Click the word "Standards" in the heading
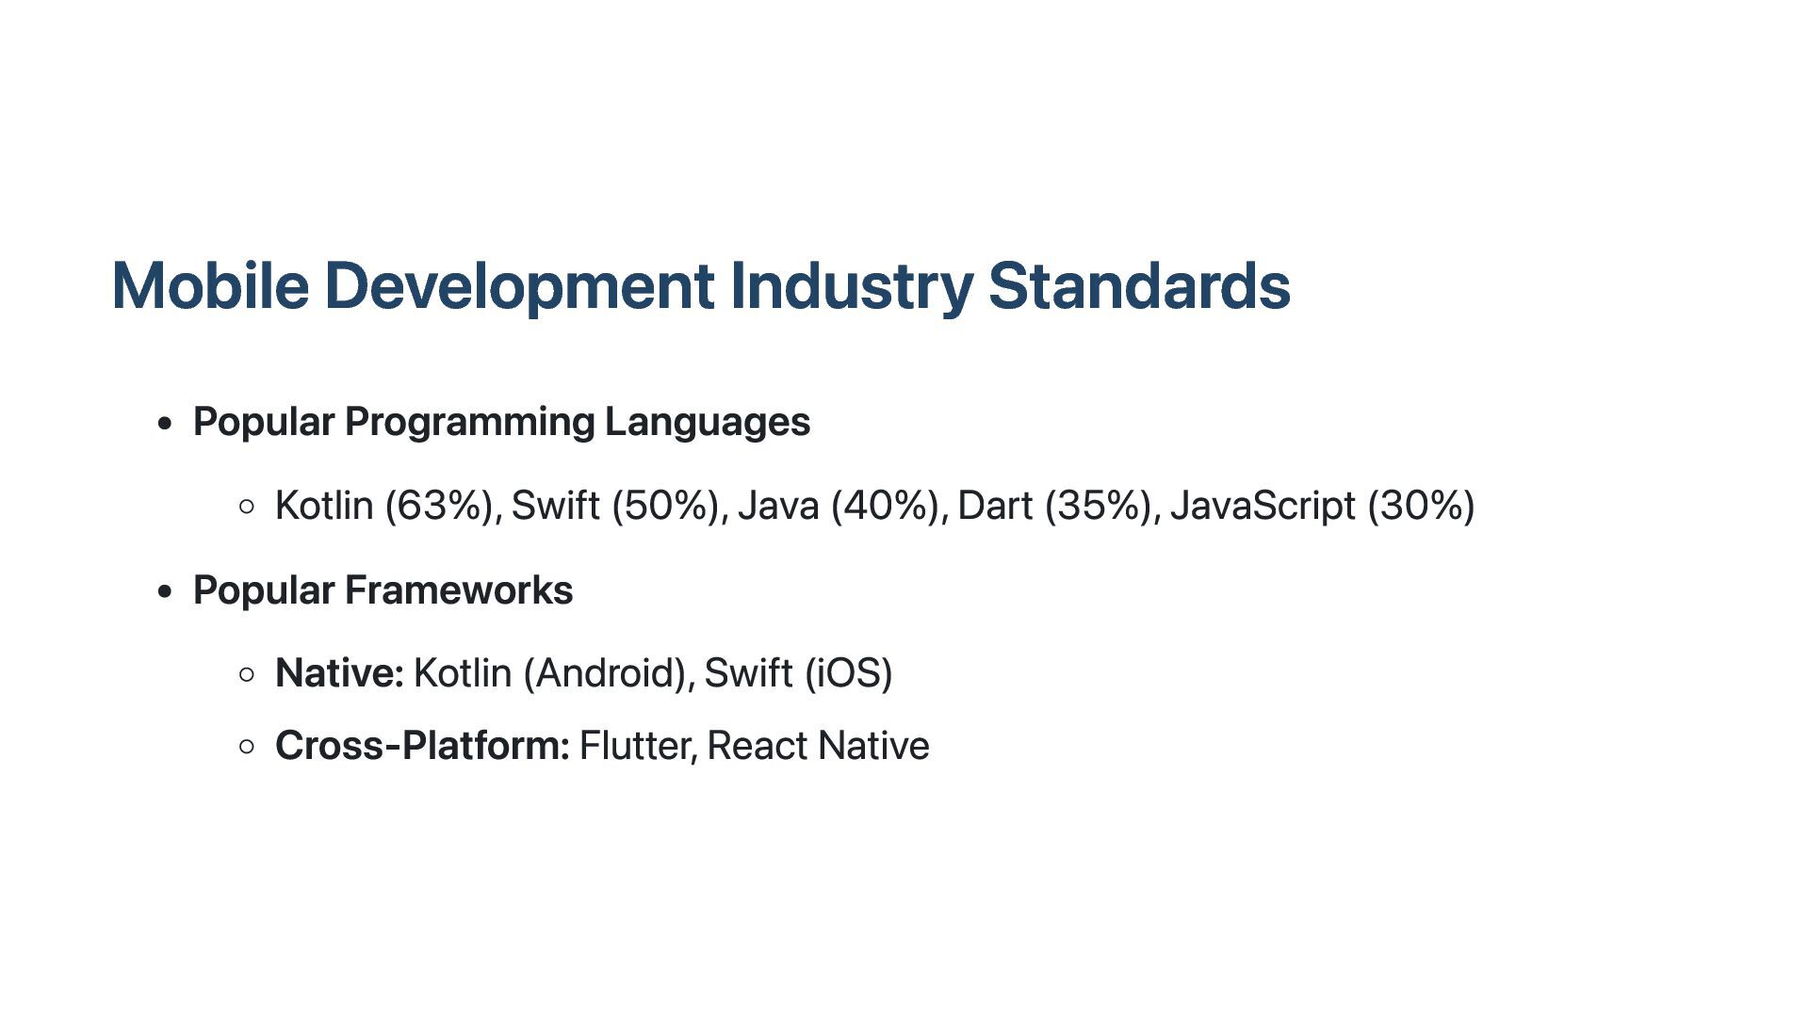1809x1017 pixels. (1138, 285)
